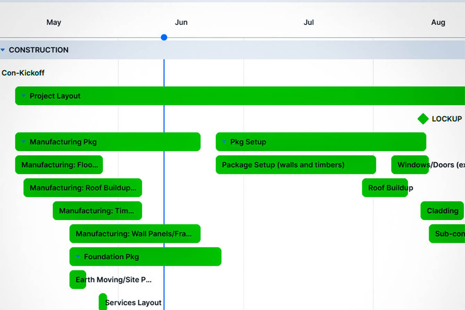Select the Services Layout task
The width and height of the screenshot is (465, 310).
[x=103, y=302]
